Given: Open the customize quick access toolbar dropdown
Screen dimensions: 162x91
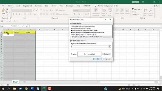Looking at the screenshot, I should tap(18, 21).
